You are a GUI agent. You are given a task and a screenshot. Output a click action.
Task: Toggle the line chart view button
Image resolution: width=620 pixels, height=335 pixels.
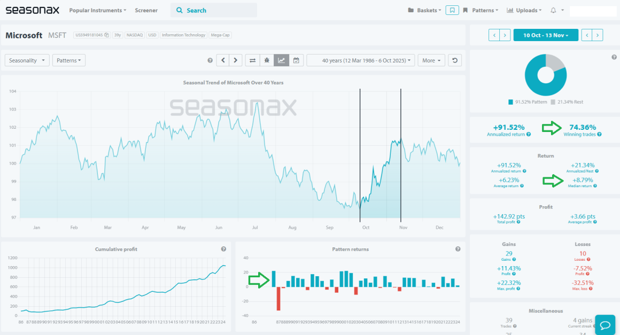tap(281, 60)
